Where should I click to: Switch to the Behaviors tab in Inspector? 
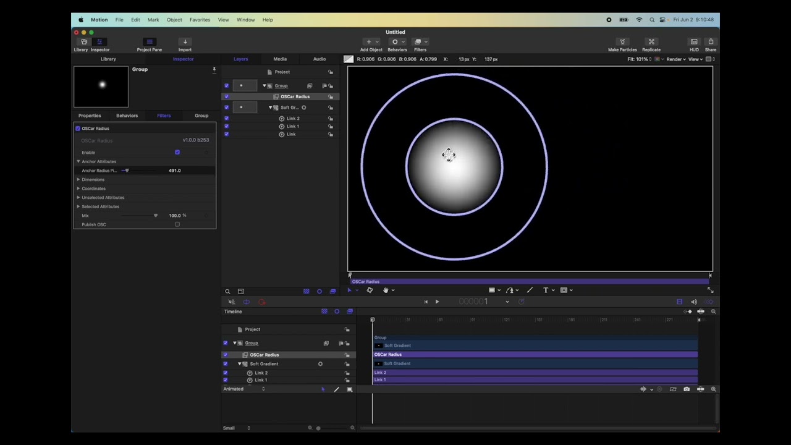(x=127, y=116)
